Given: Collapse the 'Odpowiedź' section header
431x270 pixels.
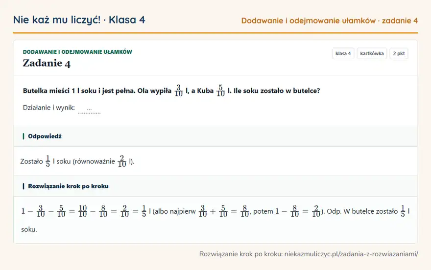Looking at the screenshot, I should click(215, 136).
